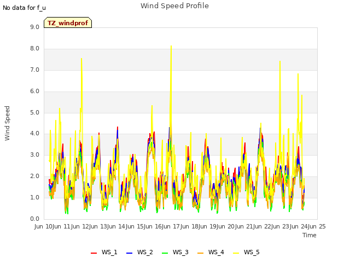This screenshot has height=263, width=350.
Task: Click the WS_4 orange legend swatch
Action: coord(201,253)
